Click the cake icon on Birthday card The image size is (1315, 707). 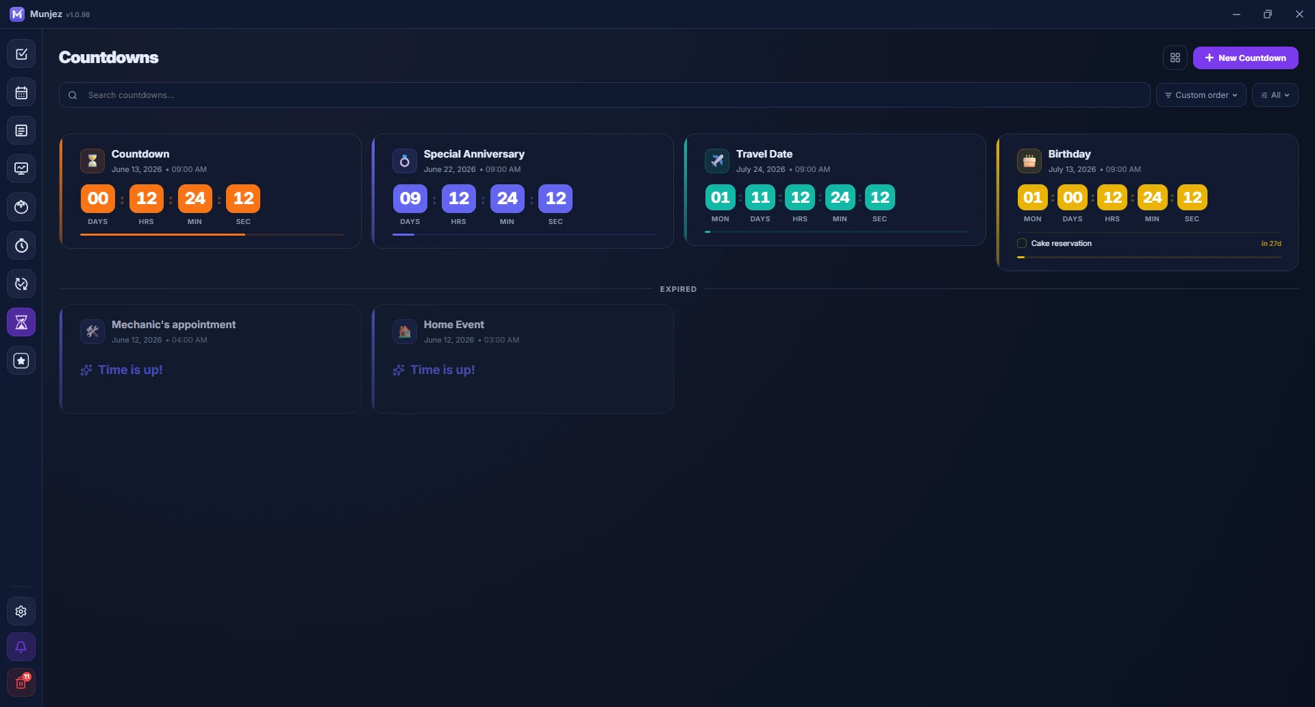click(x=1029, y=161)
